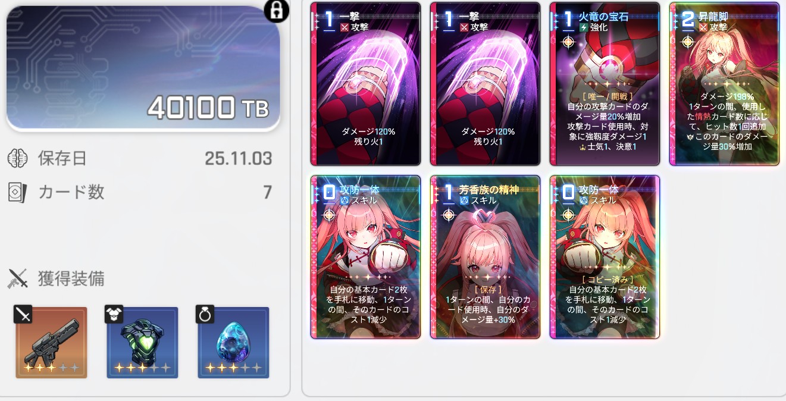Click the target icon on 芳香族の精神 card
The width and height of the screenshot is (786, 401).
[449, 215]
